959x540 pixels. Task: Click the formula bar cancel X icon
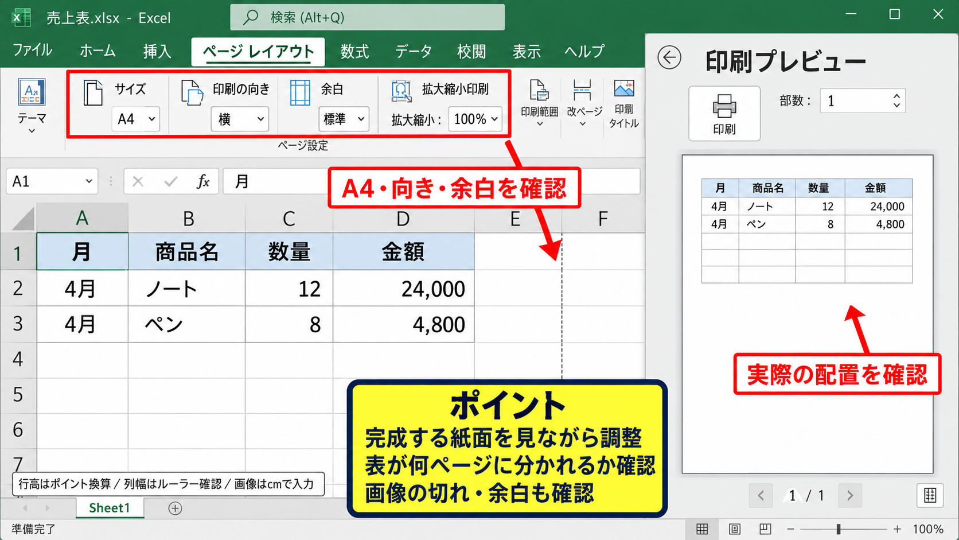[138, 182]
